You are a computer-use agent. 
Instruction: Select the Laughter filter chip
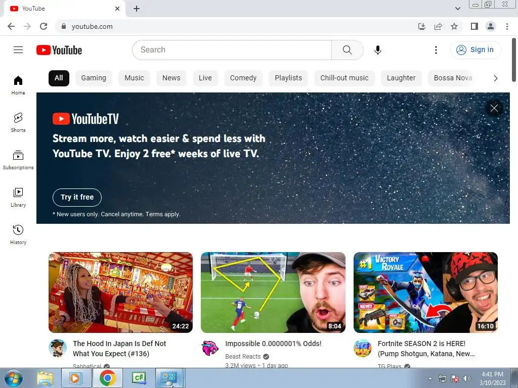(401, 78)
